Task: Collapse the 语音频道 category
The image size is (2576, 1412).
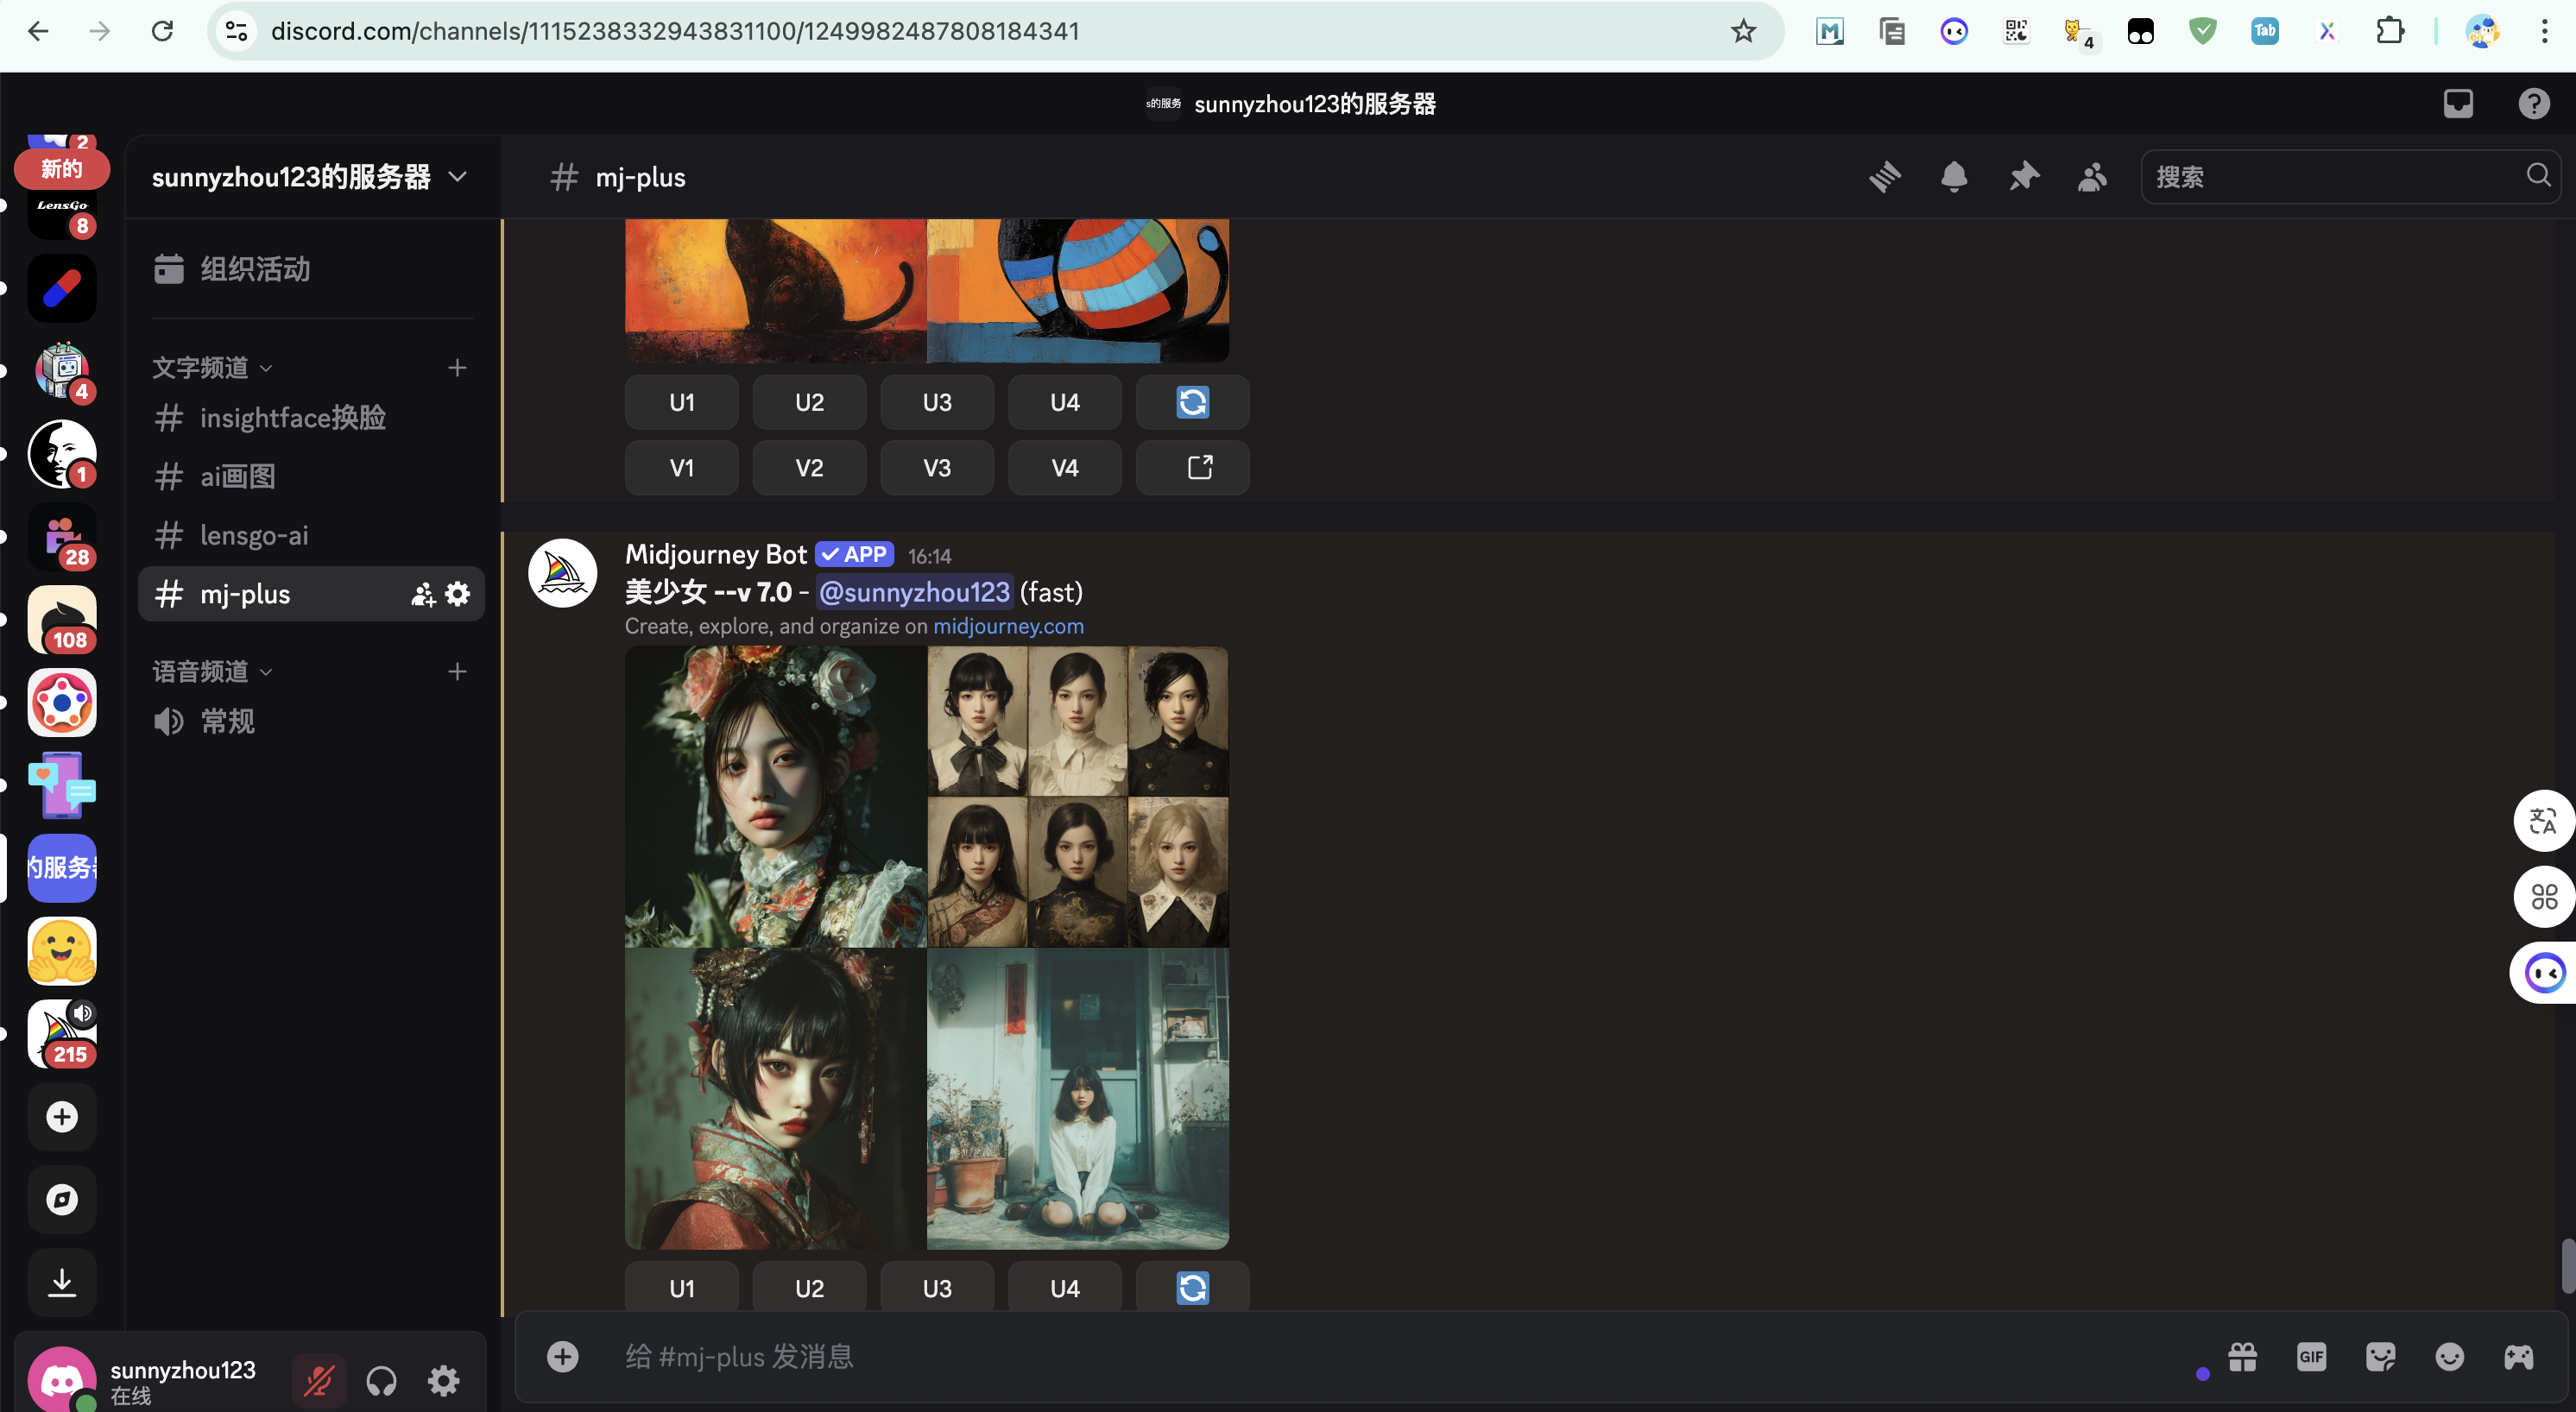Action: pyautogui.click(x=211, y=672)
